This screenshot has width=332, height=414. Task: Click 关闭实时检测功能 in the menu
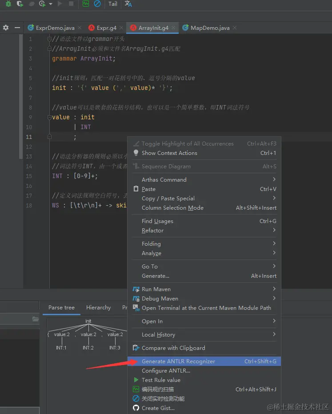tap(204, 399)
